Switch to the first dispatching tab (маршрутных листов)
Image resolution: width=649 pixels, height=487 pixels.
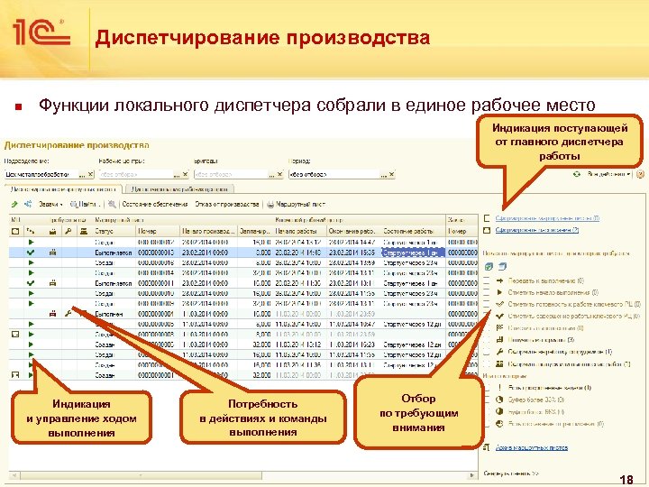(63, 189)
